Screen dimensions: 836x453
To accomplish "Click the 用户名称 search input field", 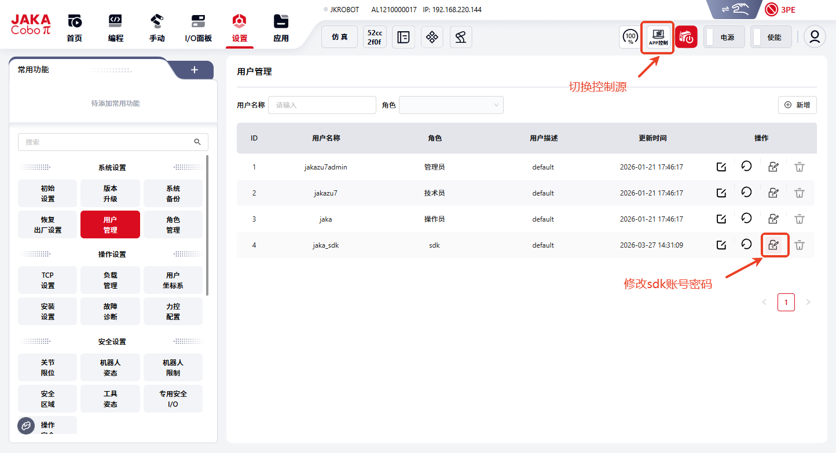I will [322, 105].
